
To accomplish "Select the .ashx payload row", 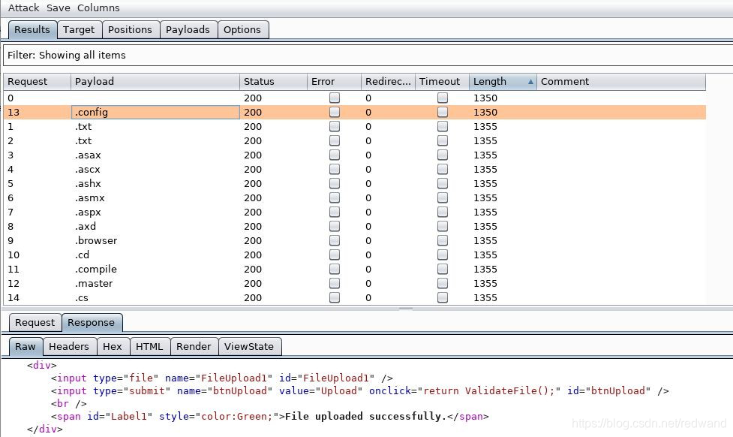I will click(355, 183).
